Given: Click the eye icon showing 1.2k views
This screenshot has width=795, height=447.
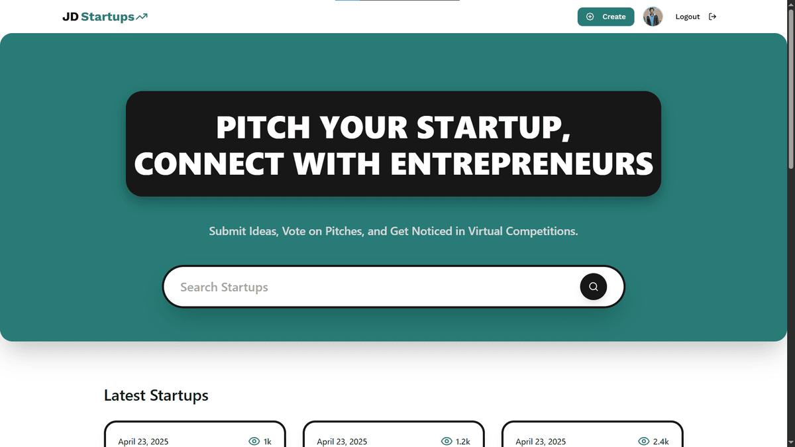Looking at the screenshot, I should point(447,441).
